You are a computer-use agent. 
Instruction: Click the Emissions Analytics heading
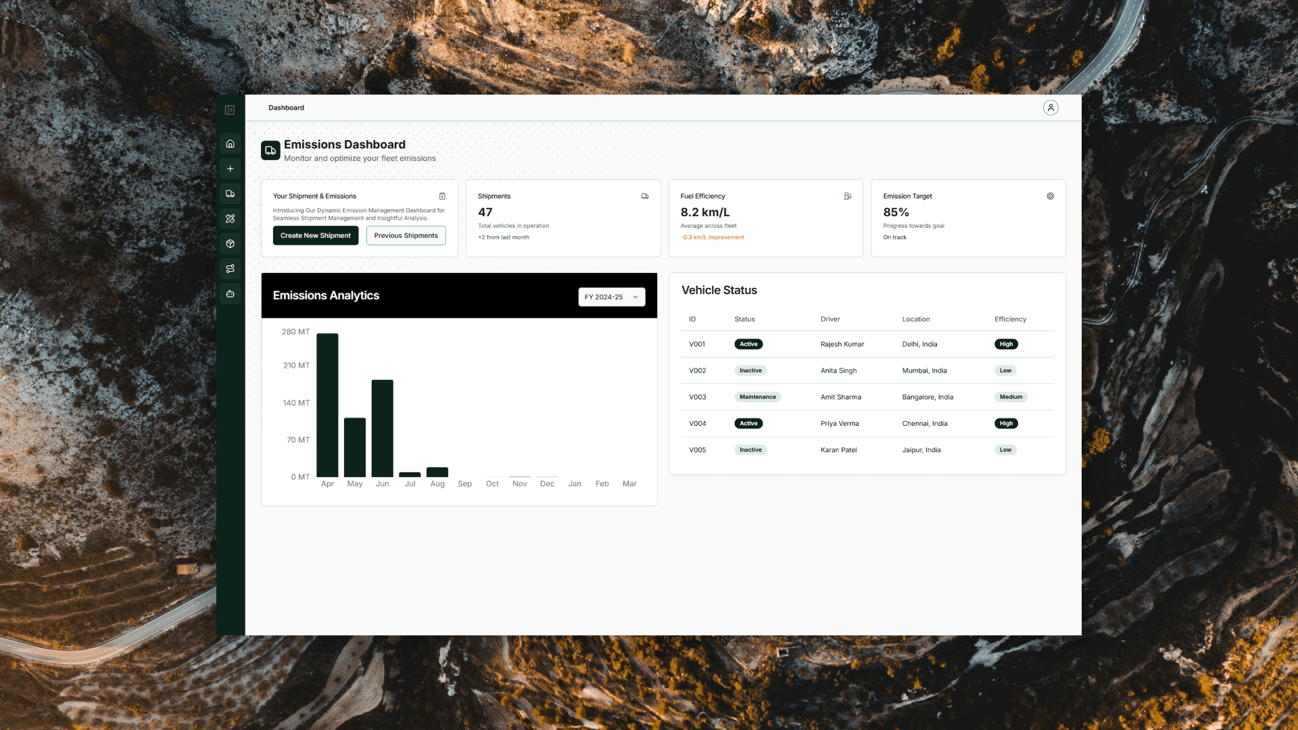click(326, 295)
